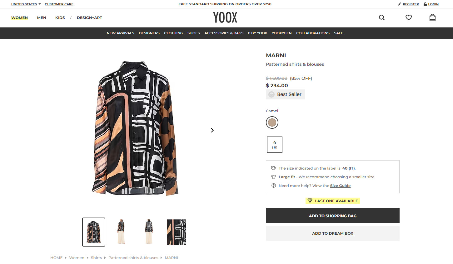Go to Shirts in breadcrumb
The height and width of the screenshot is (264, 453).
pos(96,258)
